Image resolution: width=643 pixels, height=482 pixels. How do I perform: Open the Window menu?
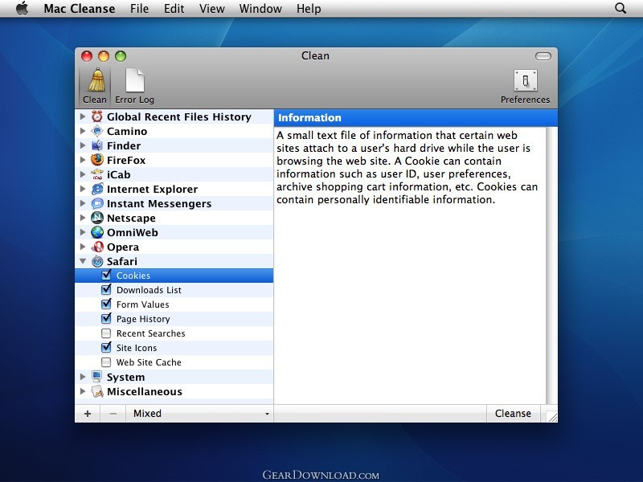point(260,9)
